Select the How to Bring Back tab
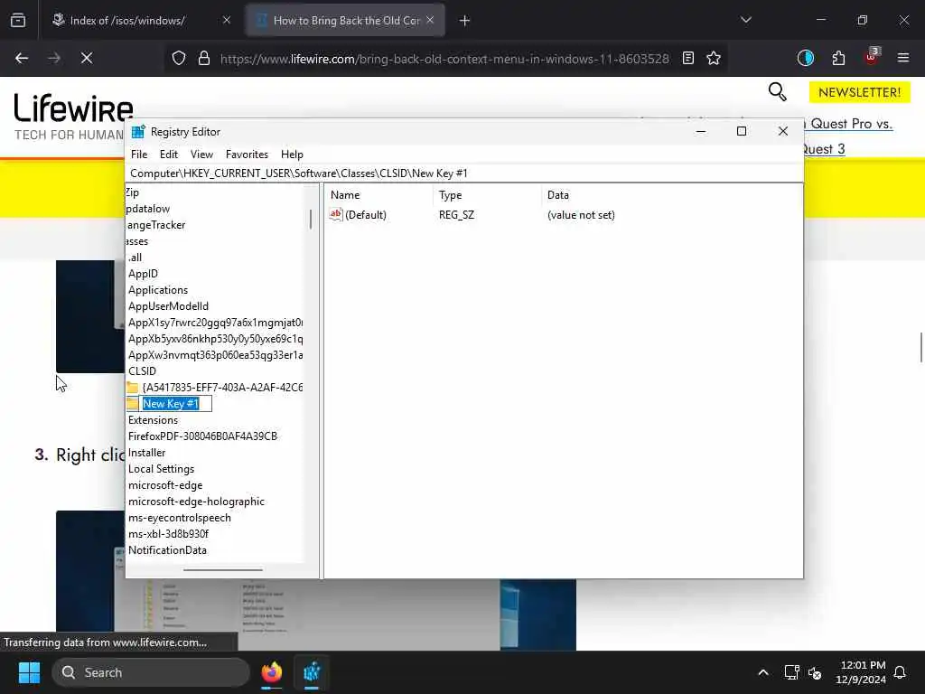This screenshot has width=925, height=694. click(346, 21)
